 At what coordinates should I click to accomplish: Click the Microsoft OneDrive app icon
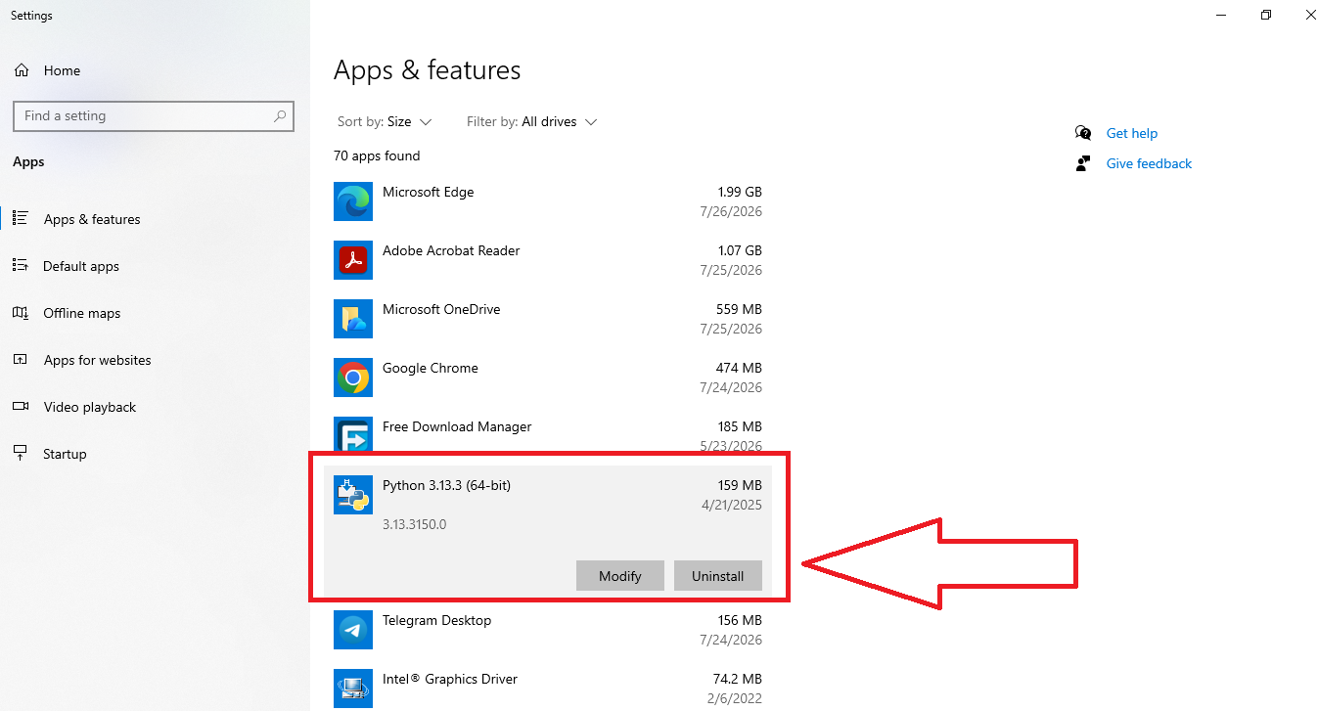(353, 319)
